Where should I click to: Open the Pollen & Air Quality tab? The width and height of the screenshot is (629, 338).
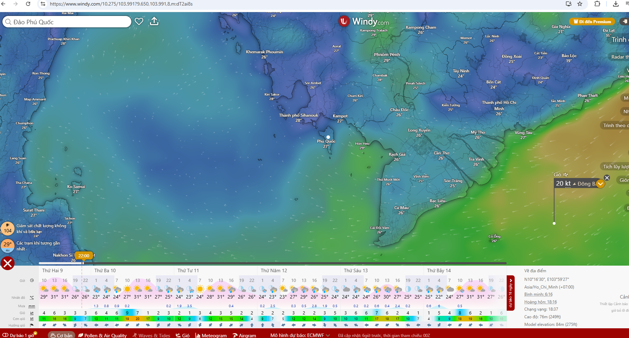pos(103,335)
